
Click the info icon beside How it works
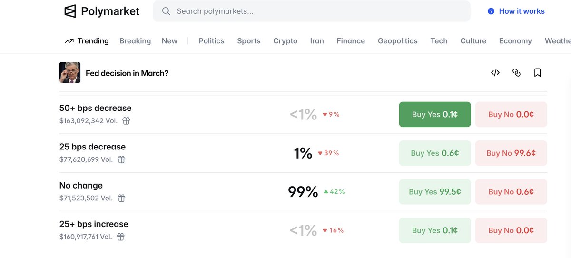pyautogui.click(x=491, y=11)
